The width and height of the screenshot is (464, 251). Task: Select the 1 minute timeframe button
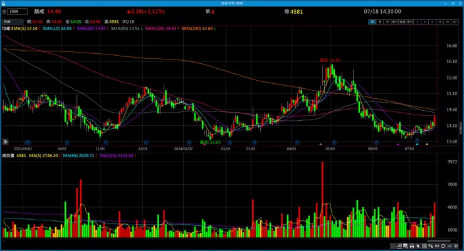click(418, 22)
